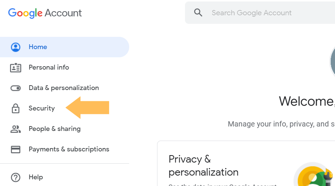Open the Privacy & personalization card

point(204,166)
